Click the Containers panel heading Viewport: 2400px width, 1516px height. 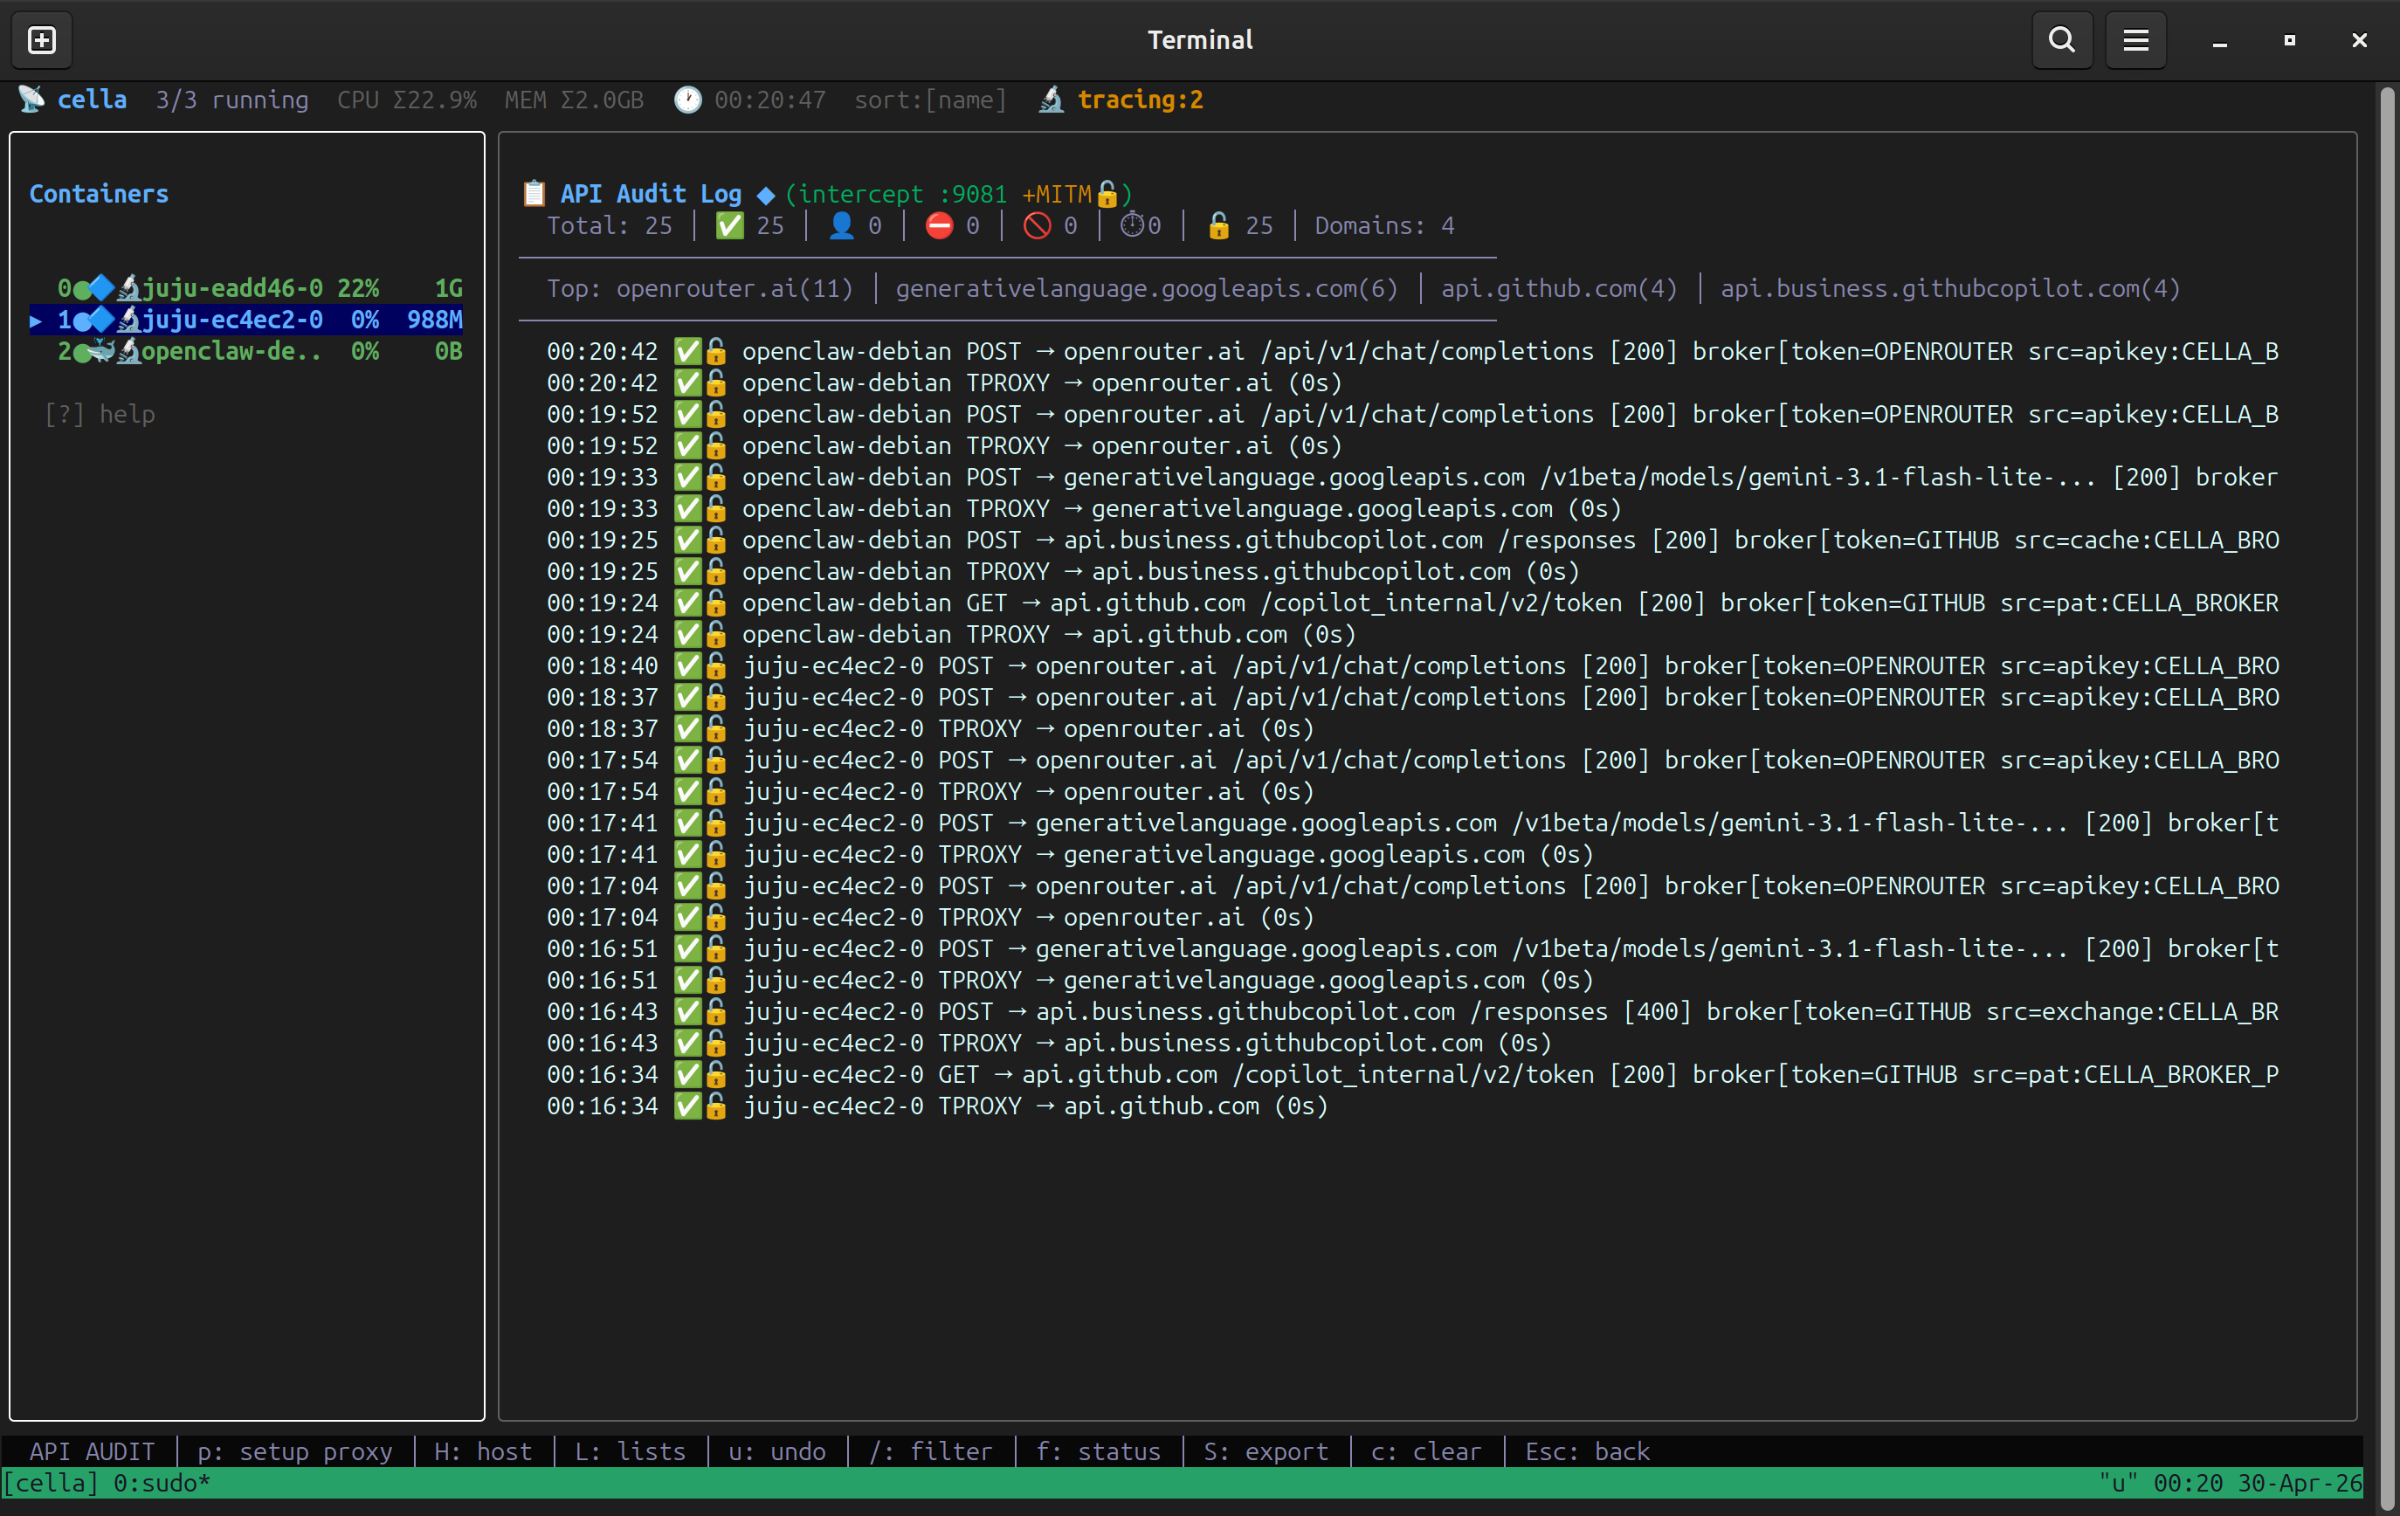[99, 193]
